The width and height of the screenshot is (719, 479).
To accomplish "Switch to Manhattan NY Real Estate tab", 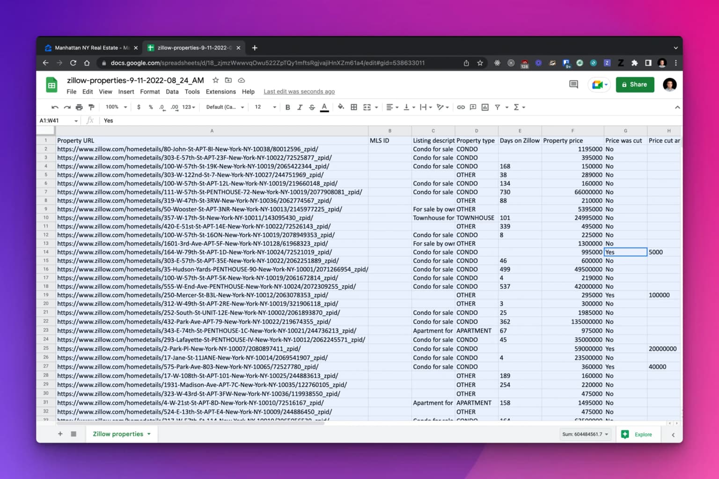I will coord(92,48).
